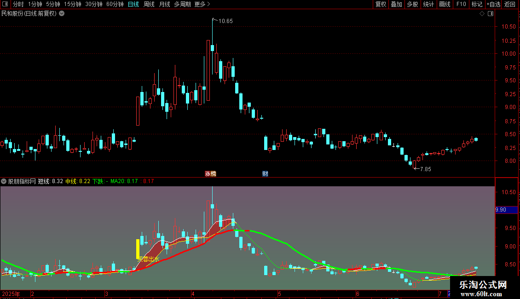The width and height of the screenshot is (520, 299).
Task: Click the 中线: 8.22 indicator value
Action: [x=78, y=181]
